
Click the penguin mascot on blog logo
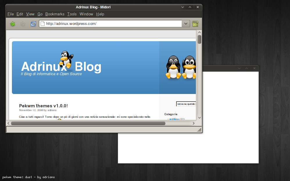[66, 59]
